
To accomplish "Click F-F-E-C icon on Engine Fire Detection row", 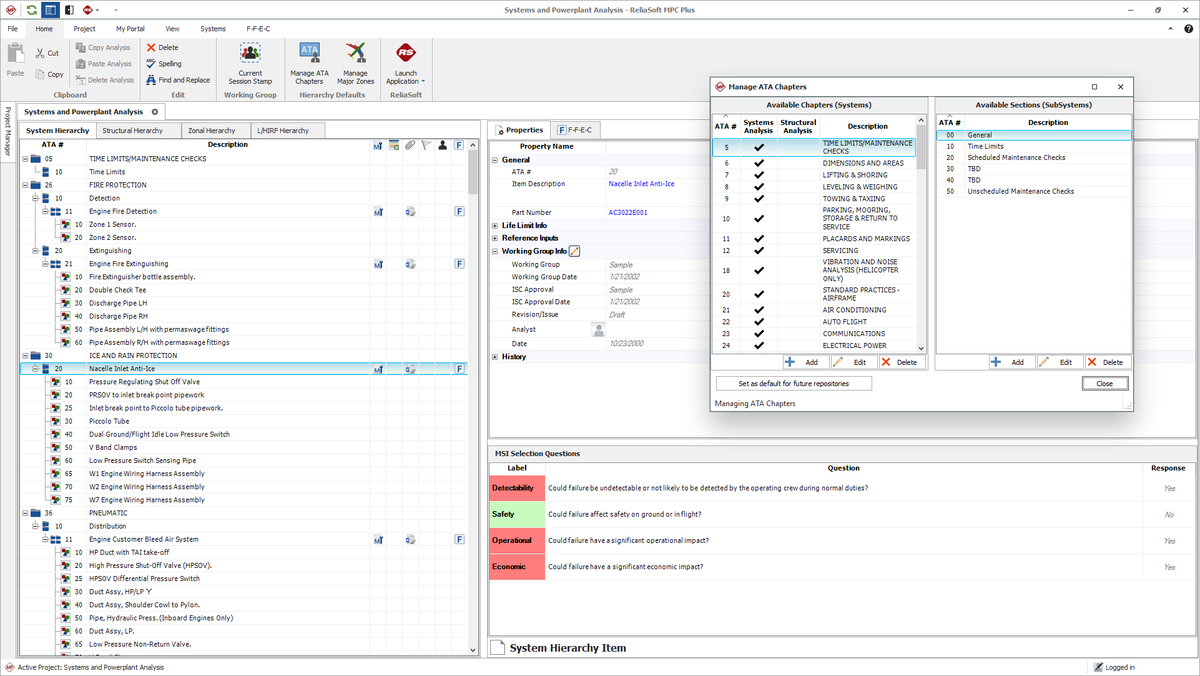I will tap(459, 212).
